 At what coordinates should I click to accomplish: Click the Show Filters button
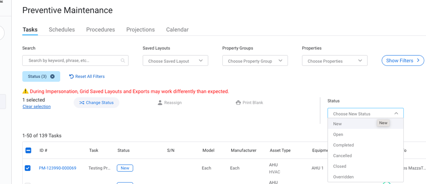point(402,61)
